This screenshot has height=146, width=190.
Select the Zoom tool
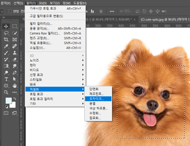point(6,92)
